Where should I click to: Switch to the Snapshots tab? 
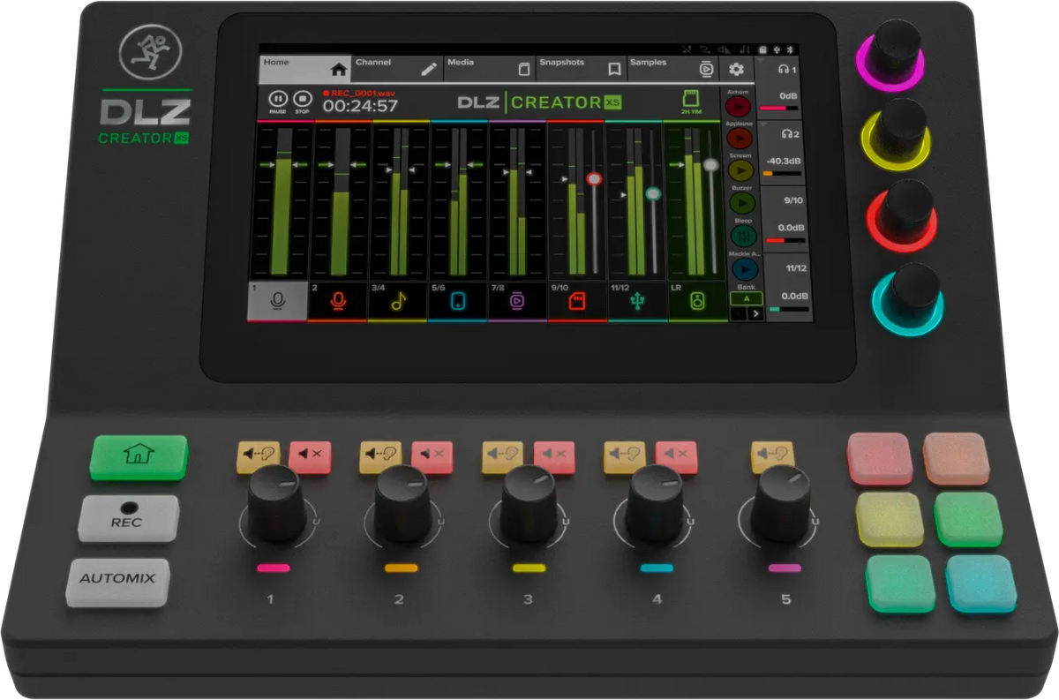pos(582,68)
